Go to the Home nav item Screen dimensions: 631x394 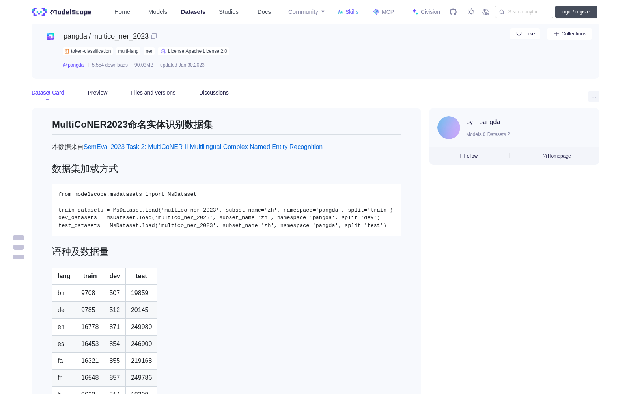point(122,12)
